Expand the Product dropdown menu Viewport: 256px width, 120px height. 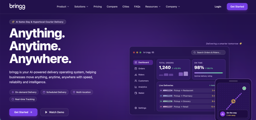click(63, 7)
